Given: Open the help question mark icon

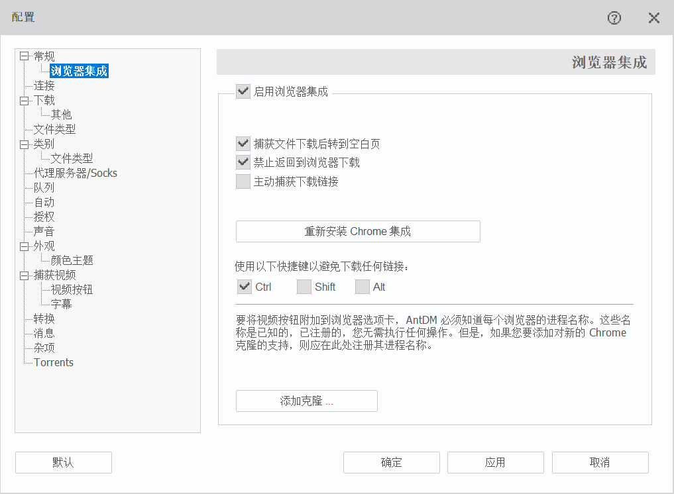Looking at the screenshot, I should 614,18.
